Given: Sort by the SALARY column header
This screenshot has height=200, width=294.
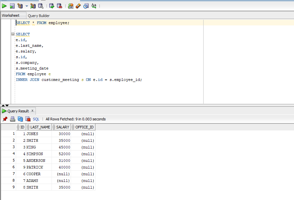Looking at the screenshot, I should [x=61, y=127].
